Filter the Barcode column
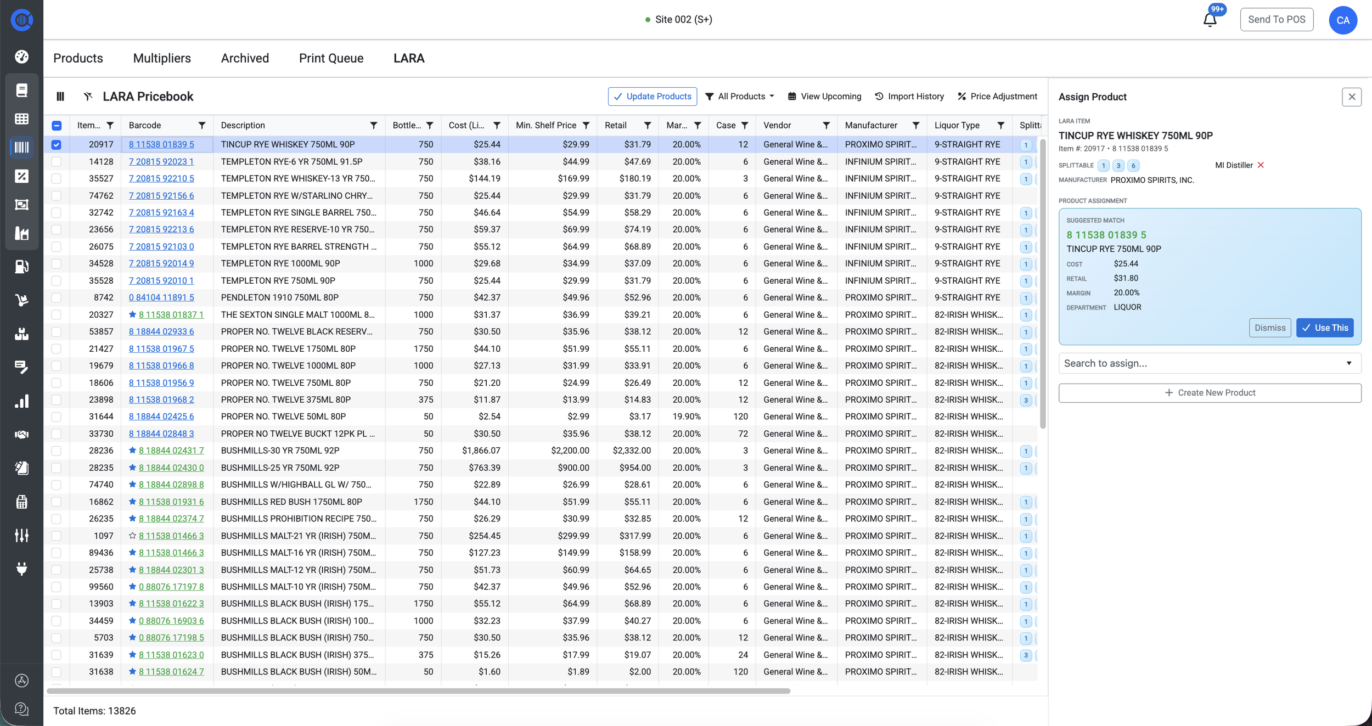 pyautogui.click(x=202, y=125)
